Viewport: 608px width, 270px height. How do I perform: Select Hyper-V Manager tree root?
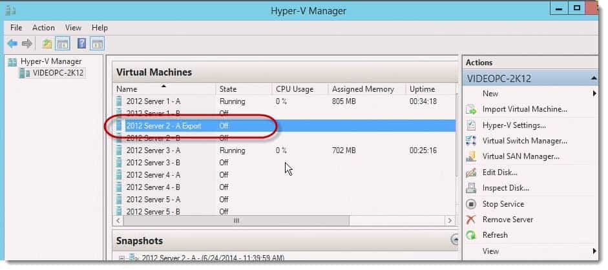[51, 61]
